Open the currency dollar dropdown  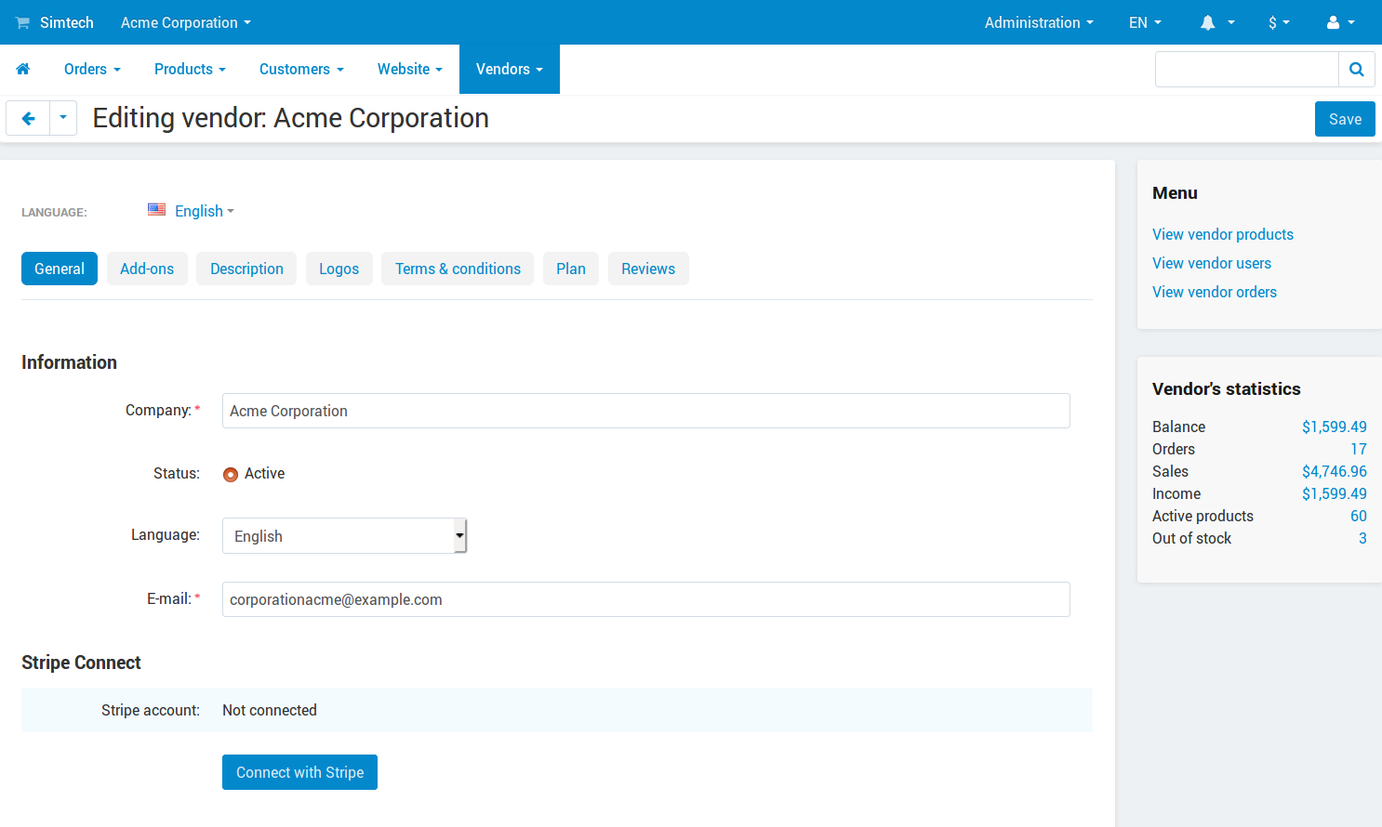[x=1279, y=22]
